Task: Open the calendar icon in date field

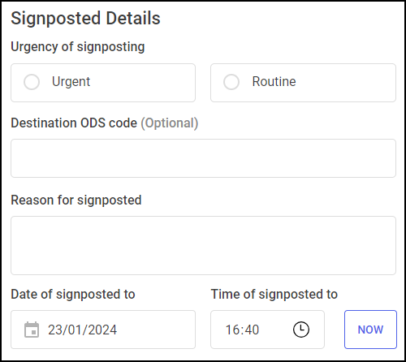Action: (32, 330)
